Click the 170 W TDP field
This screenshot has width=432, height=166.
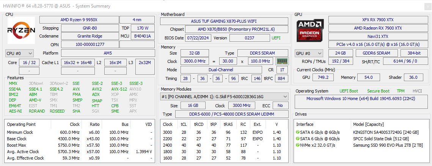coord(143,28)
